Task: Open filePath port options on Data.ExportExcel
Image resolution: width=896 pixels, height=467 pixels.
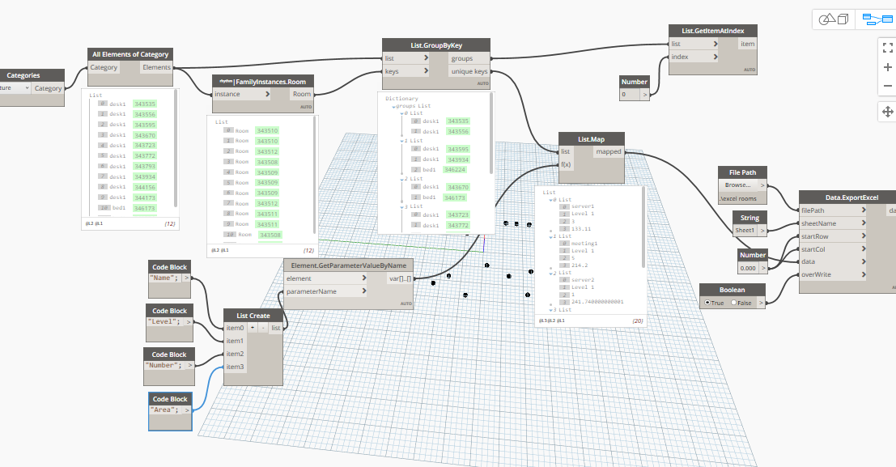Action: point(864,210)
